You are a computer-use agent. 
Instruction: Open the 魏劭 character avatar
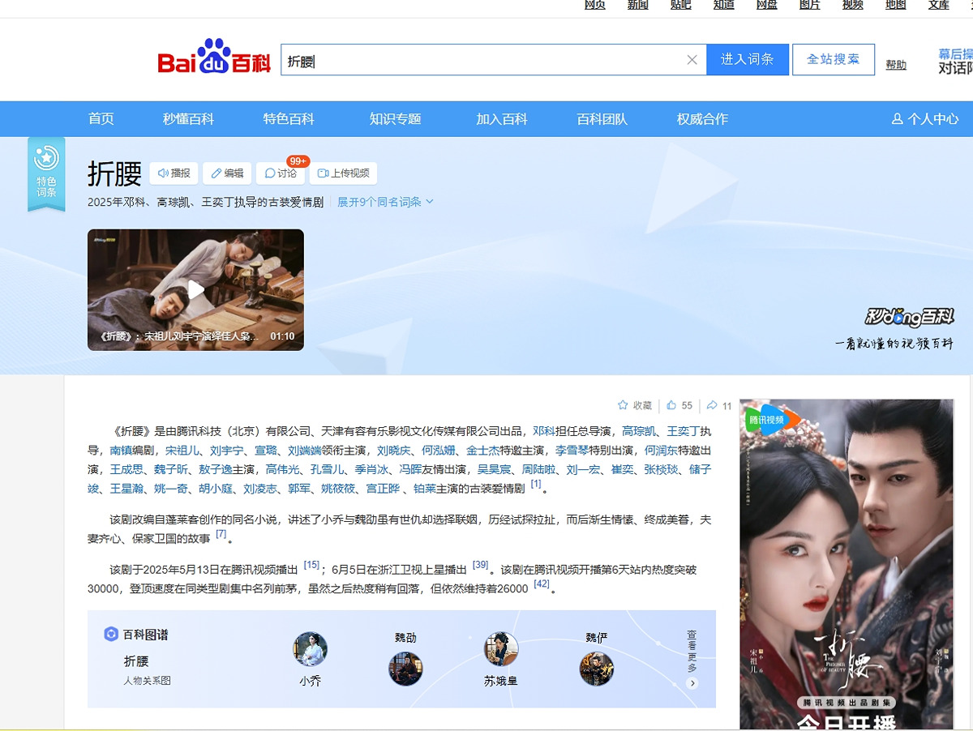(405, 669)
